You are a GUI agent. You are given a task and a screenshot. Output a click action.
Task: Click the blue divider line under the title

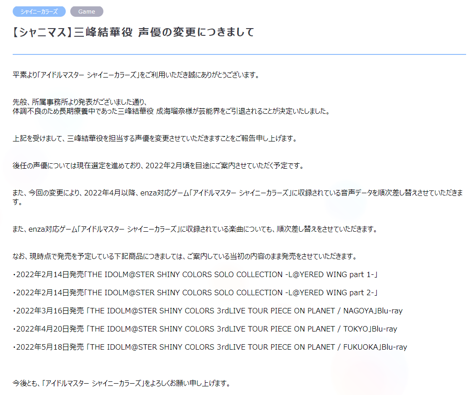[x=239, y=54]
